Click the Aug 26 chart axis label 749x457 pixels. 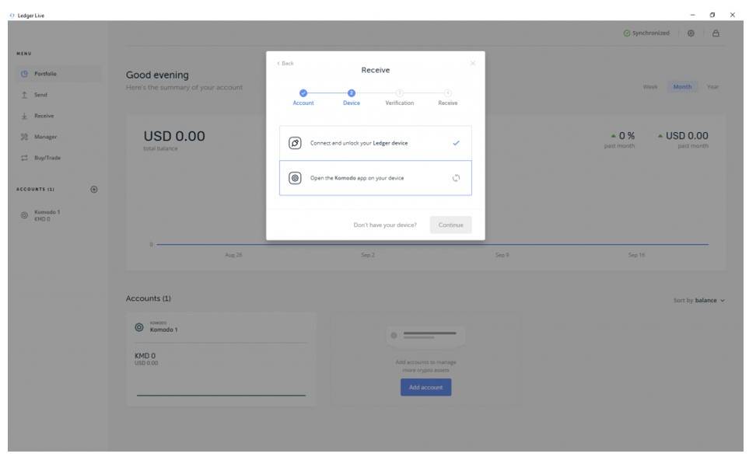tap(233, 255)
